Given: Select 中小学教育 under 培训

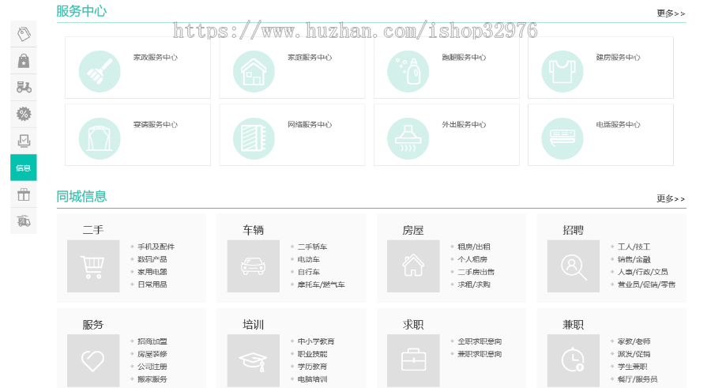Looking at the screenshot, I should [x=316, y=341].
